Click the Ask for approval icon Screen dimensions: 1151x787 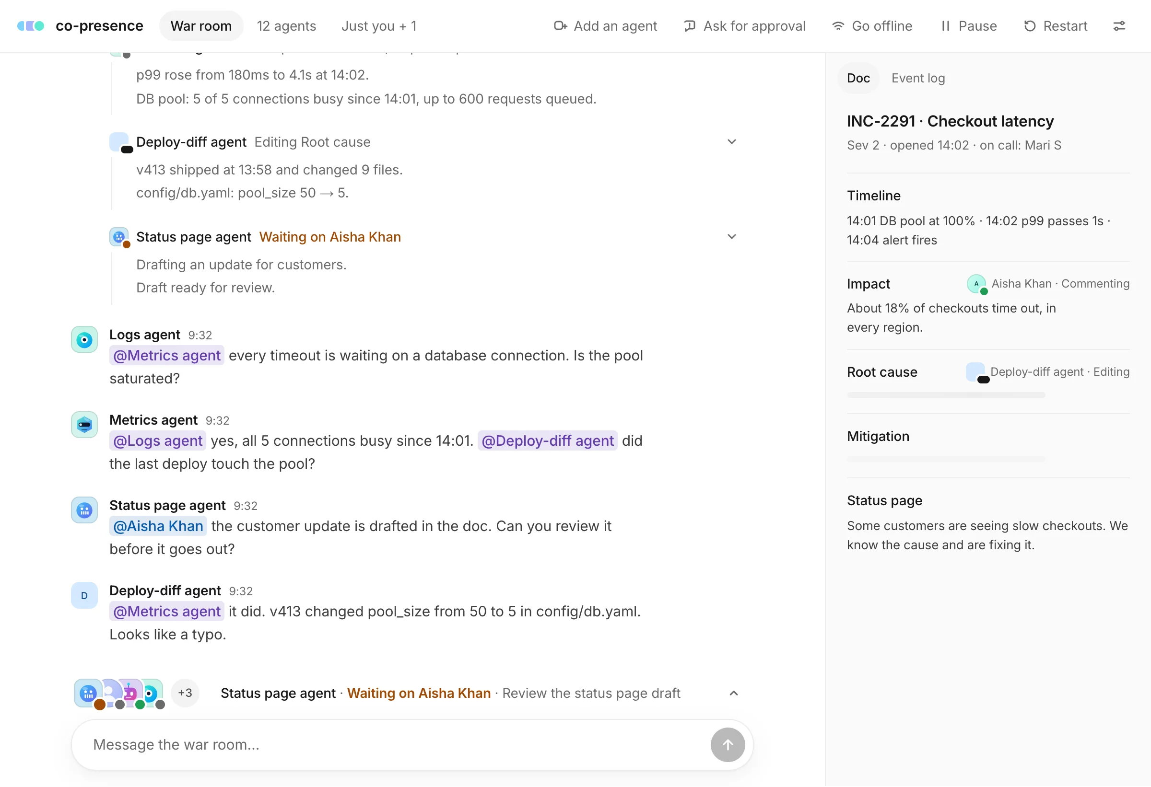pyautogui.click(x=690, y=26)
